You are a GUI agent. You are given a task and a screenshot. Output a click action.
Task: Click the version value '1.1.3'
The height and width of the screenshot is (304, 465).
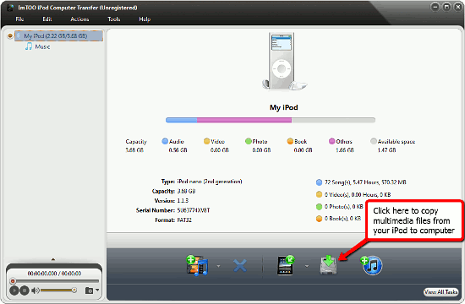pos(183,201)
